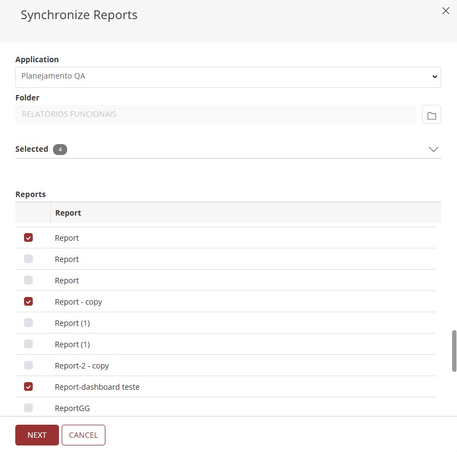The height and width of the screenshot is (452, 457).
Task: Uncheck the first Report checkbox
Action: click(28, 237)
